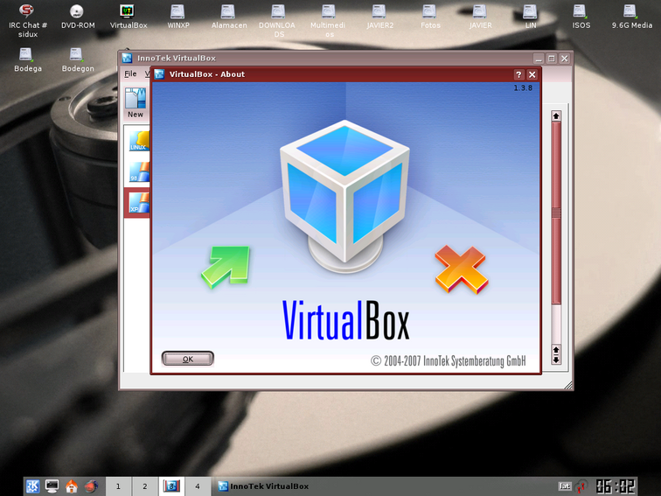Select the Windows 98 virtual machine entry

coord(139,172)
